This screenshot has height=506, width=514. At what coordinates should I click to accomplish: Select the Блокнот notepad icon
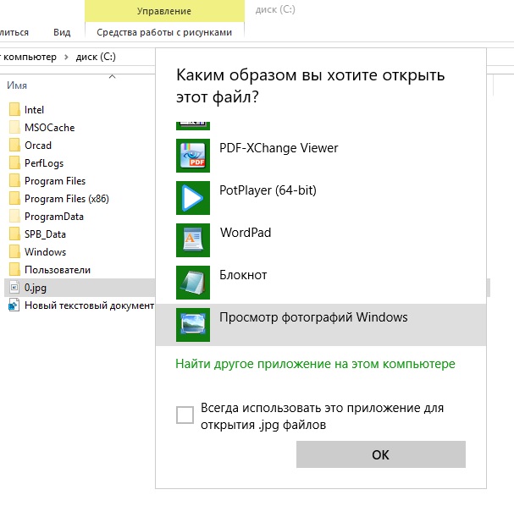(193, 283)
